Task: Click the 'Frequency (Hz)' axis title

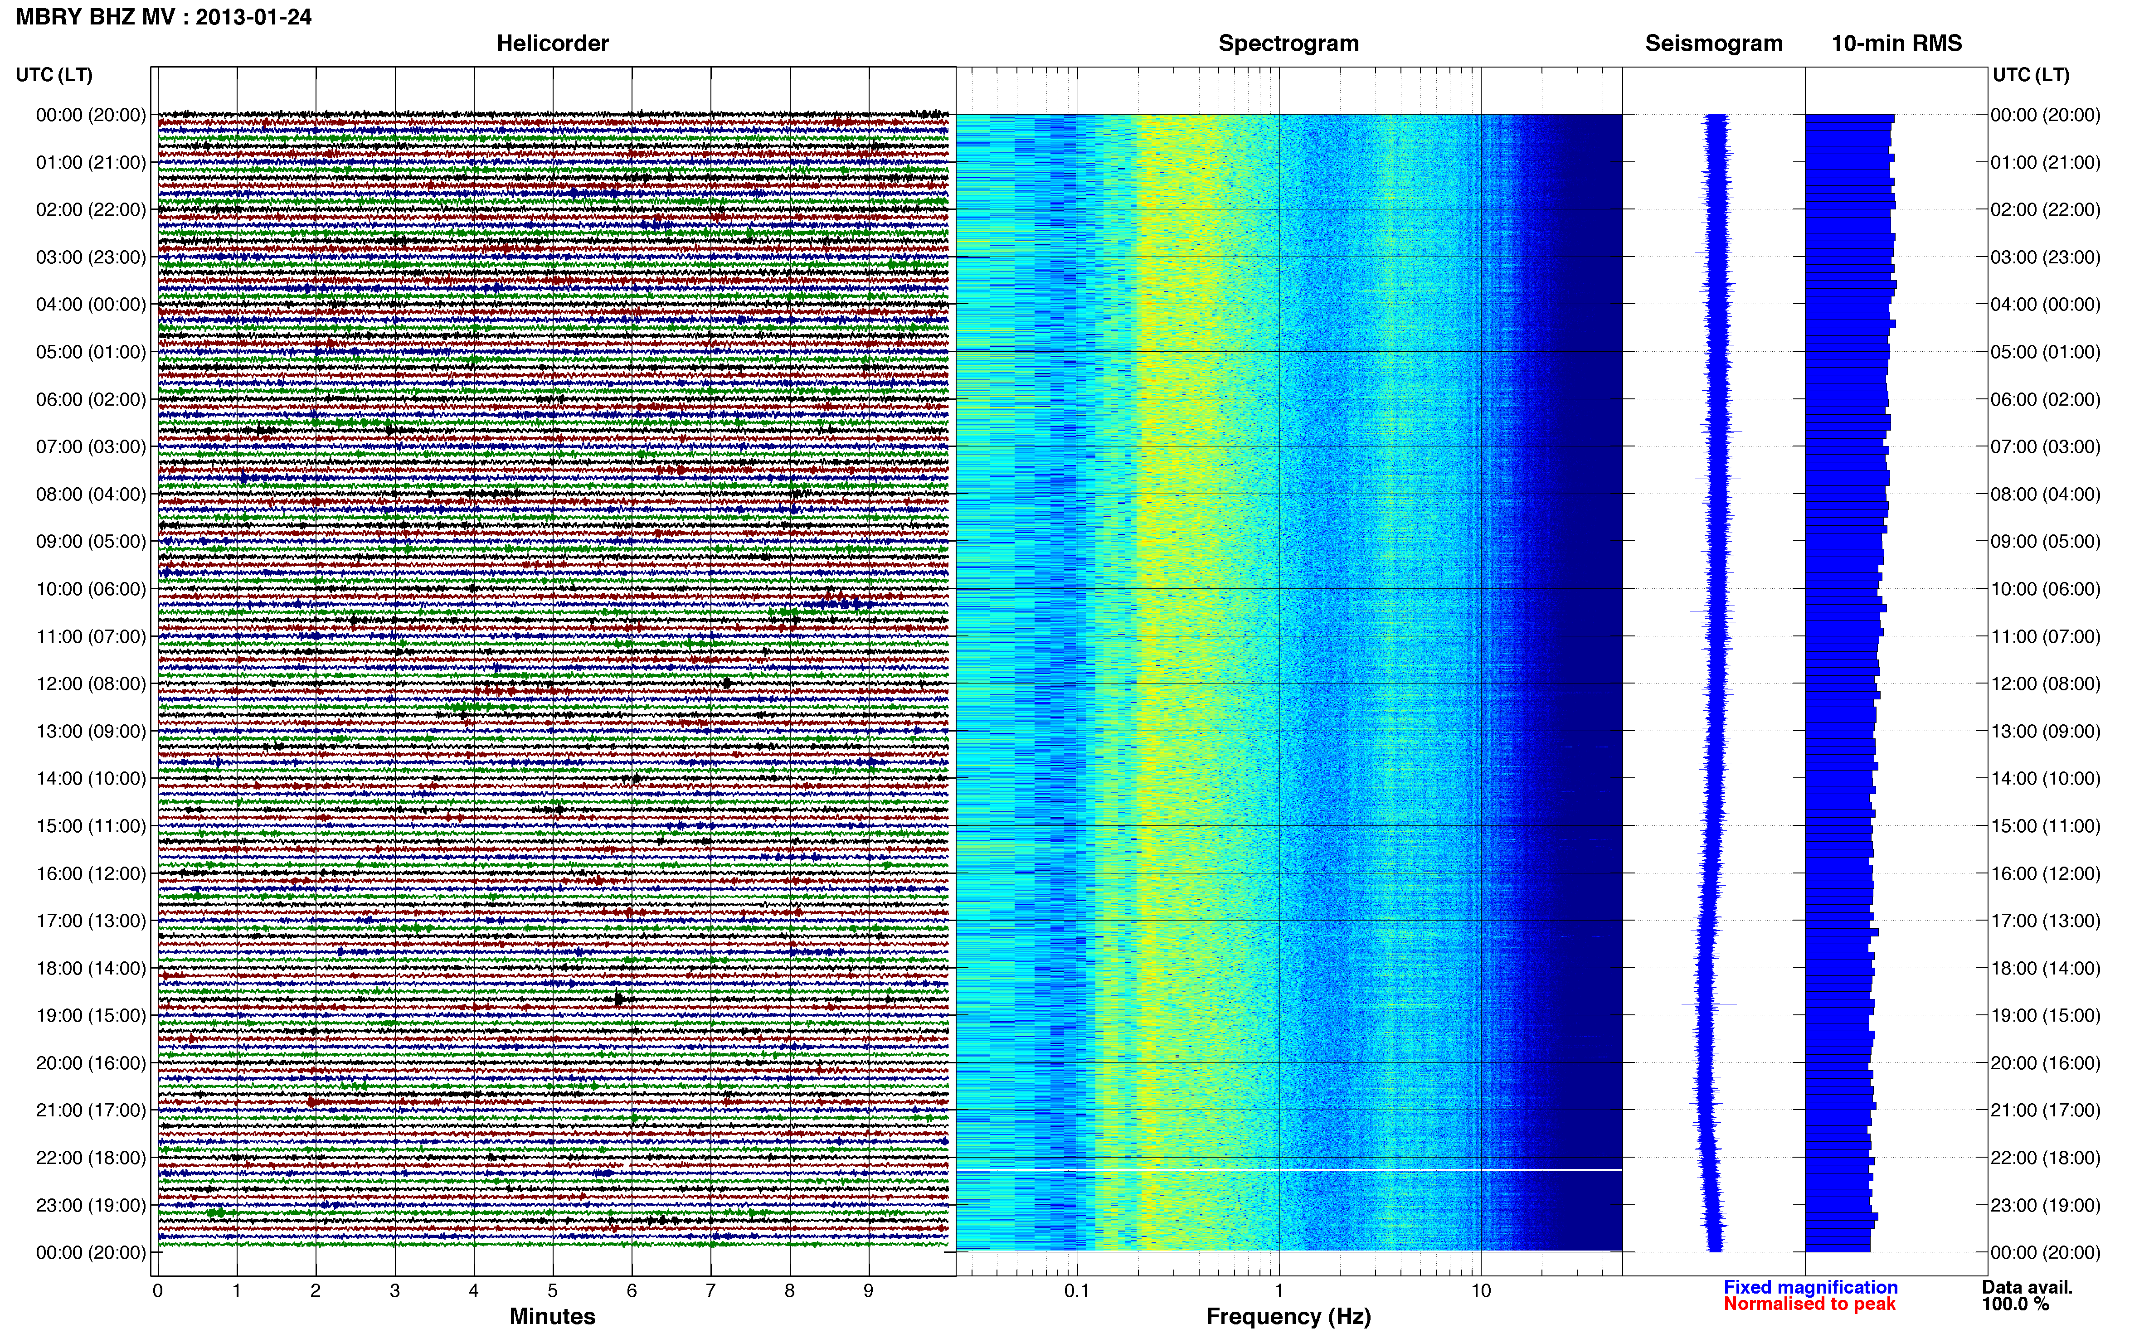Action: tap(1288, 1317)
